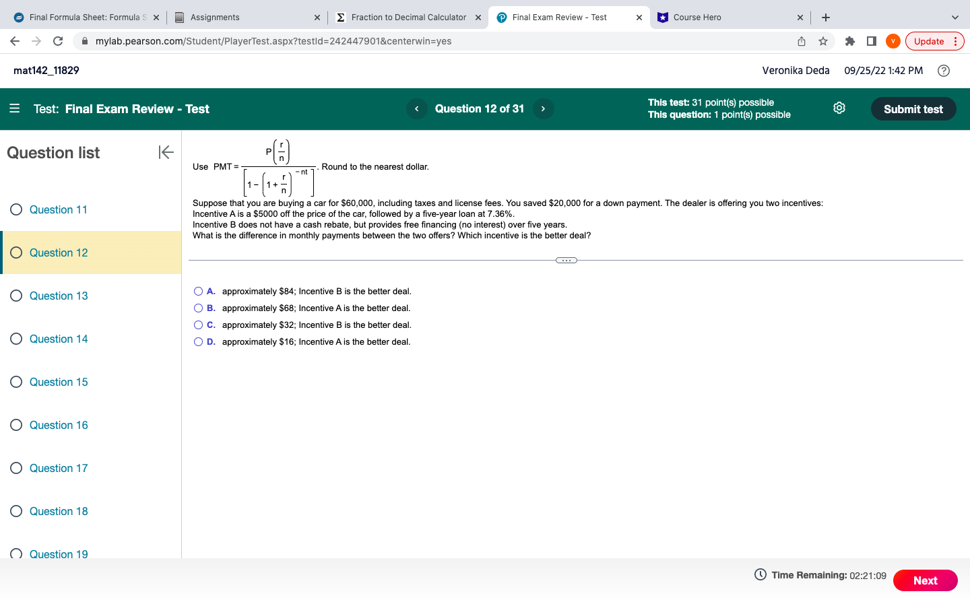Image resolution: width=970 pixels, height=606 pixels.
Task: Click the next question arrow
Action: click(x=543, y=108)
